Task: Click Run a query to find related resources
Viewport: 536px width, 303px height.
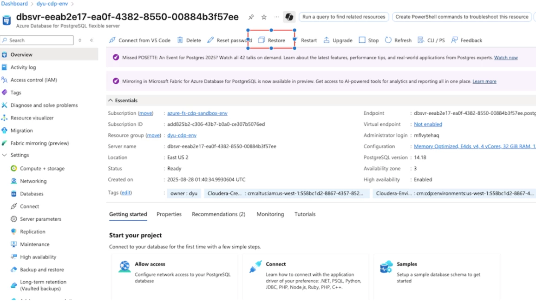Action: (x=344, y=17)
